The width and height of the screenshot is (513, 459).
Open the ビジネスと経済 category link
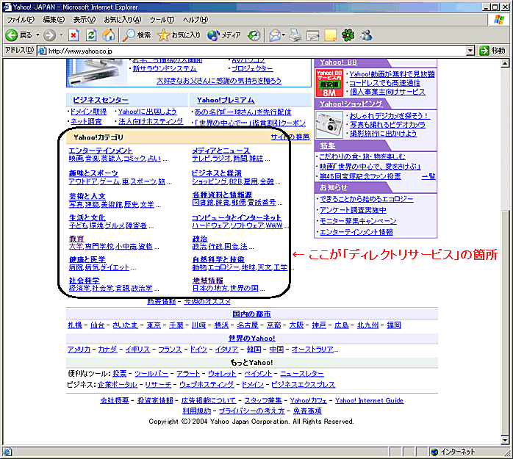pyautogui.click(x=217, y=173)
